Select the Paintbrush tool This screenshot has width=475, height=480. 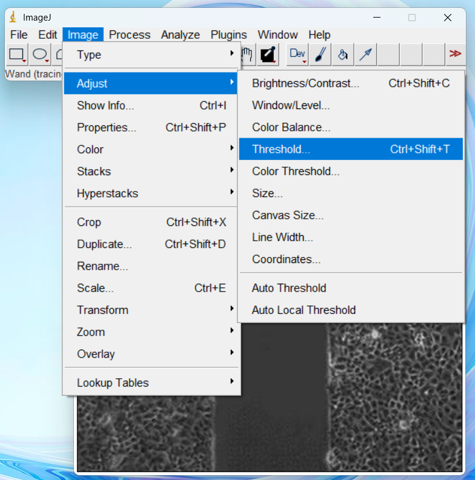[x=320, y=55]
